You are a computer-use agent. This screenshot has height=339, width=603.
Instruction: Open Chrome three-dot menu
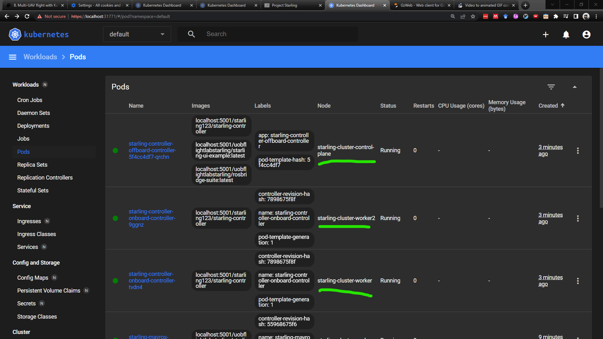pyautogui.click(x=596, y=16)
